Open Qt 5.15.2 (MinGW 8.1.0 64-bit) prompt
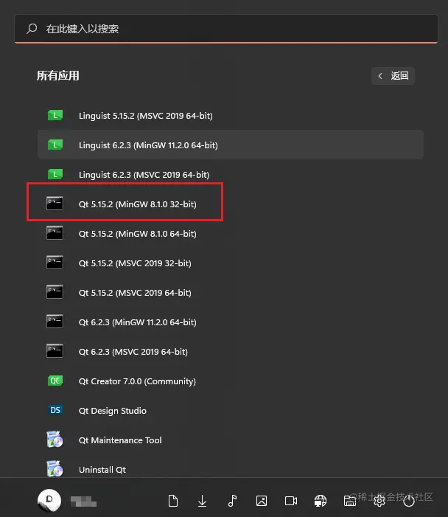 pos(230,233)
